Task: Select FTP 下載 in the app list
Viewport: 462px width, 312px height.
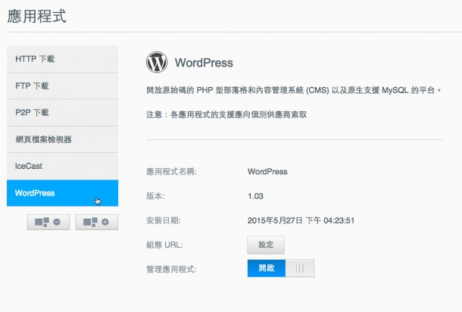Action: [x=62, y=86]
